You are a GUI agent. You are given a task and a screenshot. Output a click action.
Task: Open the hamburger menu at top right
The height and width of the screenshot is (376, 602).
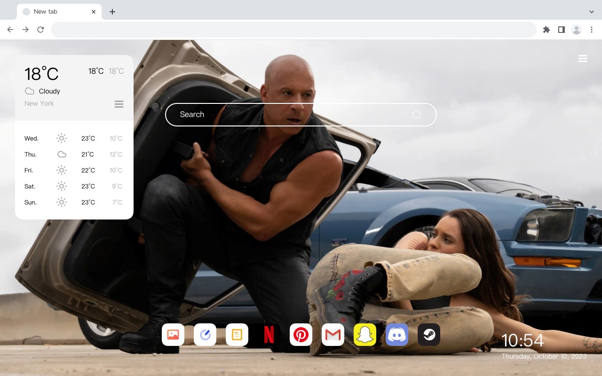coord(583,59)
